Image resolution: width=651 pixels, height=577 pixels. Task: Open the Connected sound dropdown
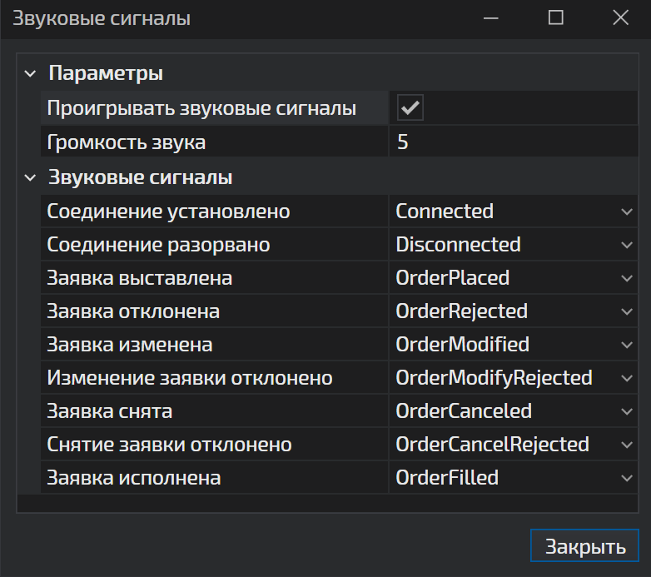pyautogui.click(x=627, y=211)
